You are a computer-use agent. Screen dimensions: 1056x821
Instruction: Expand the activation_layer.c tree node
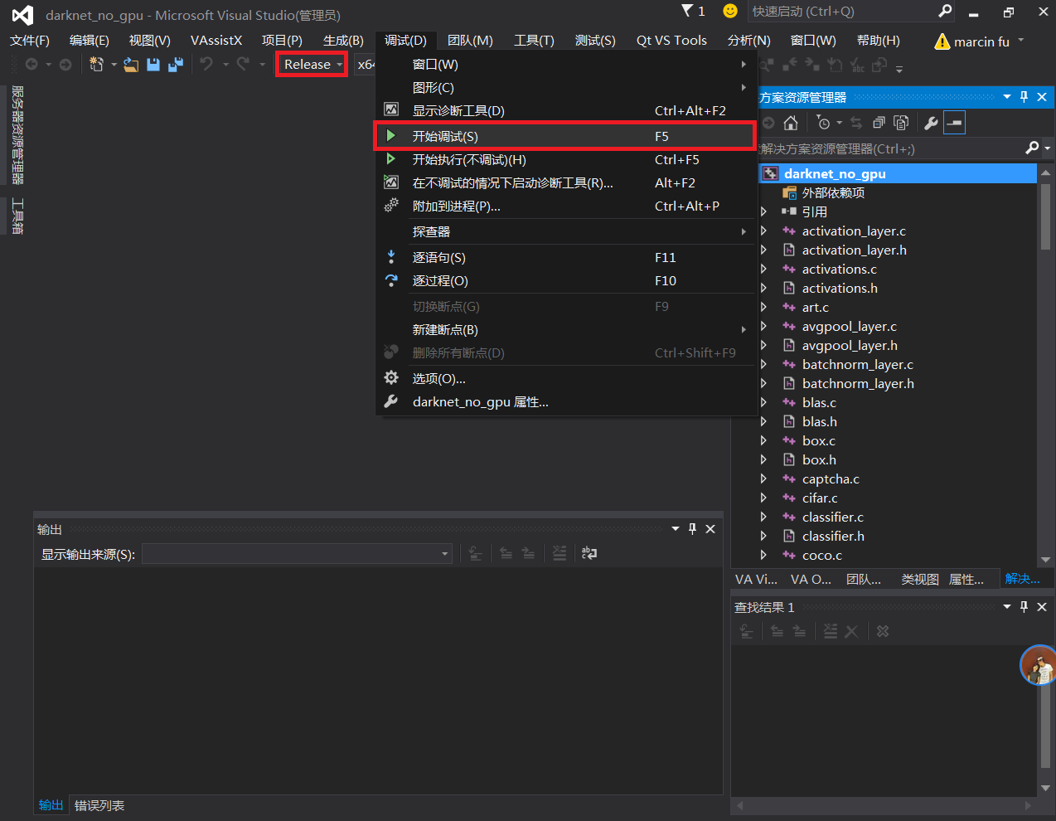click(763, 231)
